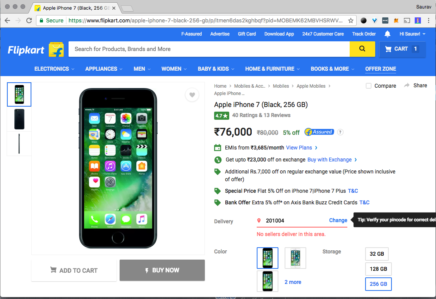Bookmark page with star icon

(351, 20)
